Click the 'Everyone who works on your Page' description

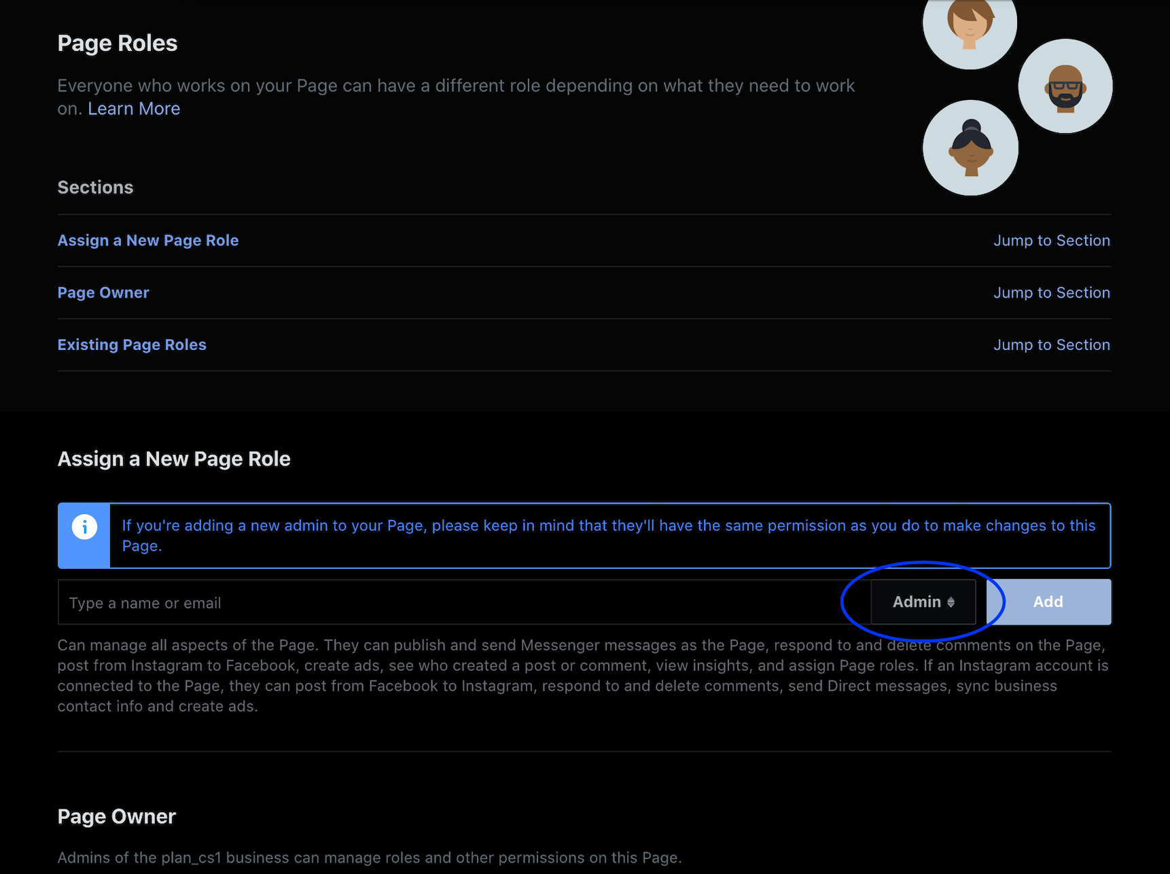[456, 97]
